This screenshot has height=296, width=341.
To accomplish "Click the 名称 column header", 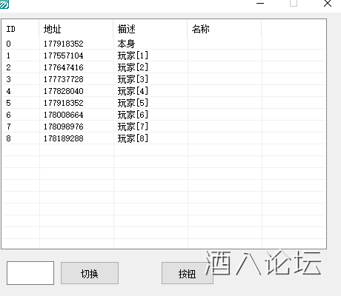I will click(225, 29).
